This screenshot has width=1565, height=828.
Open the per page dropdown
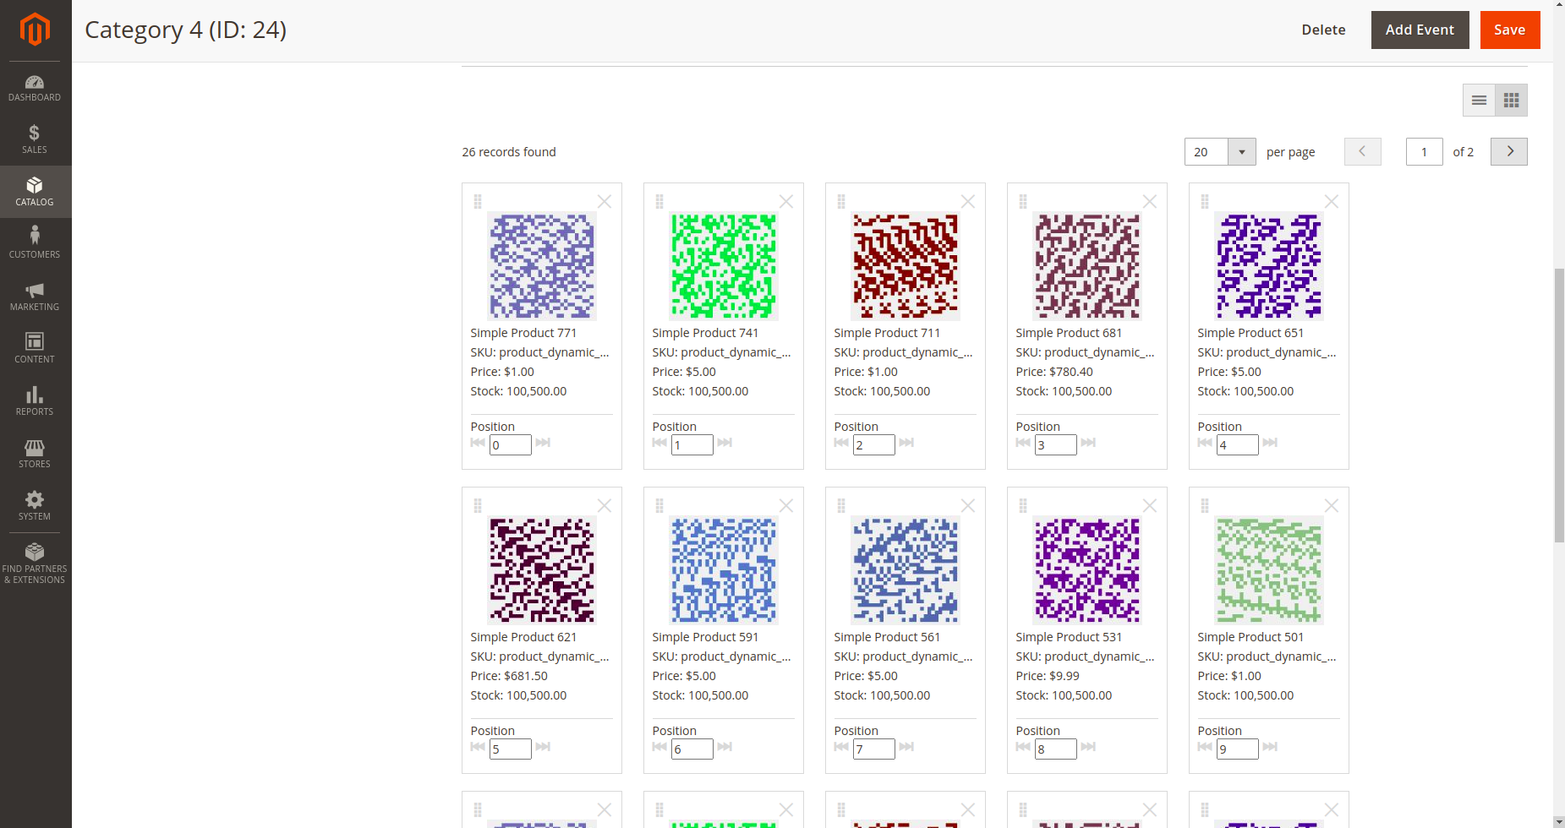(1241, 151)
